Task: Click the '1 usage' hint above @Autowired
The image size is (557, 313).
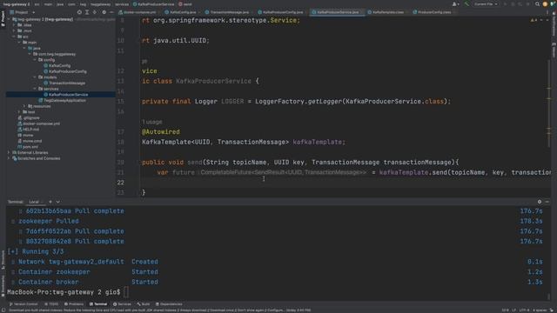Action: (x=152, y=122)
